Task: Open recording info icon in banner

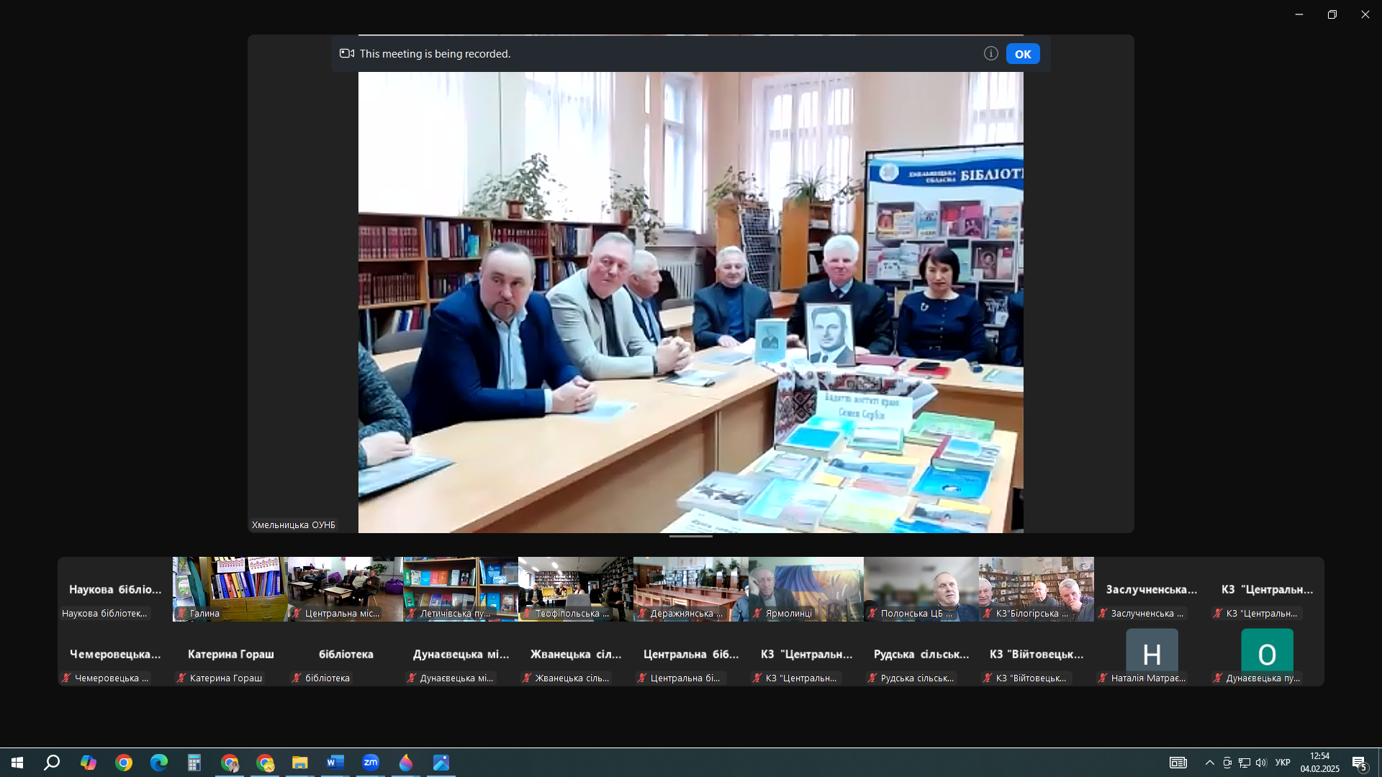Action: (x=990, y=53)
